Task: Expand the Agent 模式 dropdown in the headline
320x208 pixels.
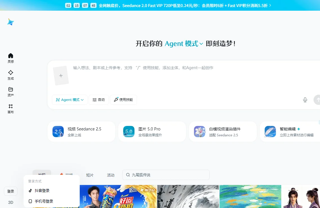Action: [184, 44]
